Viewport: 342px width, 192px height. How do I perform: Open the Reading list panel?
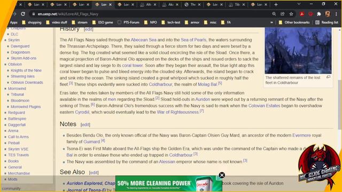(327, 22)
